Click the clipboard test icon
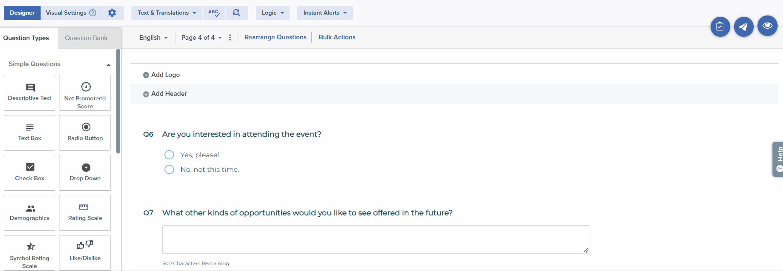The width and height of the screenshot is (783, 271). coord(720,27)
